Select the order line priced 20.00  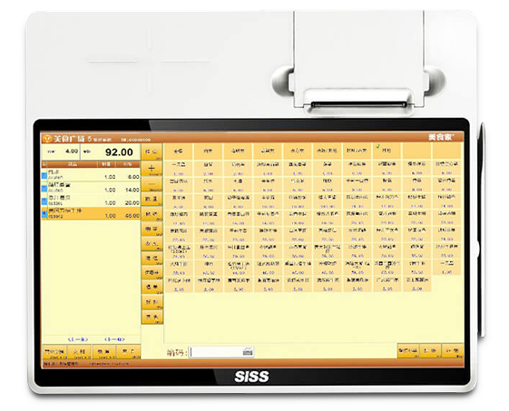91,201
